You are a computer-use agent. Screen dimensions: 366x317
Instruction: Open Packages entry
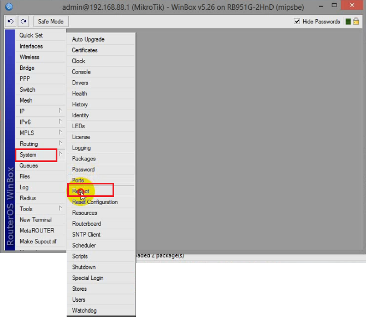pyautogui.click(x=101, y=159)
